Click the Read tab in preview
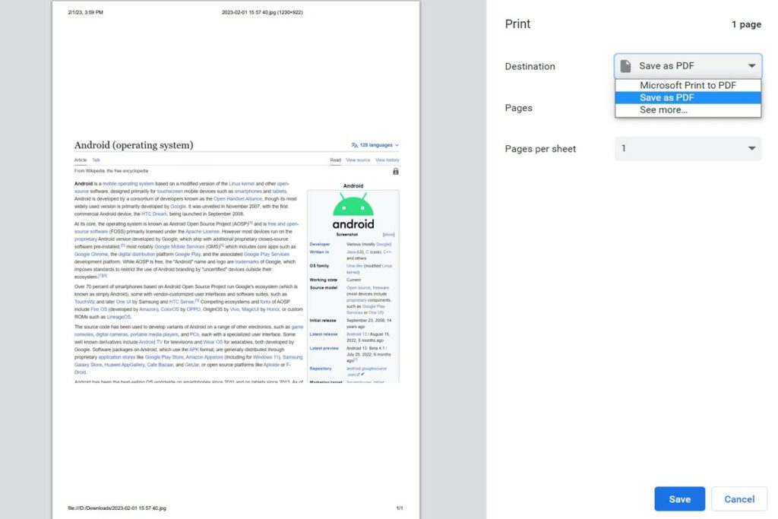Viewport: 778px width, 519px height. (335, 160)
